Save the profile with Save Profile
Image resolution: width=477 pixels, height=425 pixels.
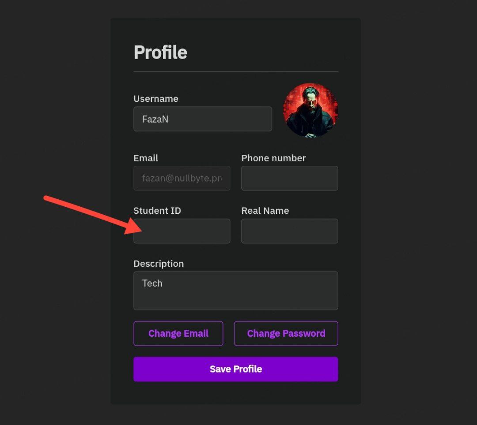click(235, 369)
